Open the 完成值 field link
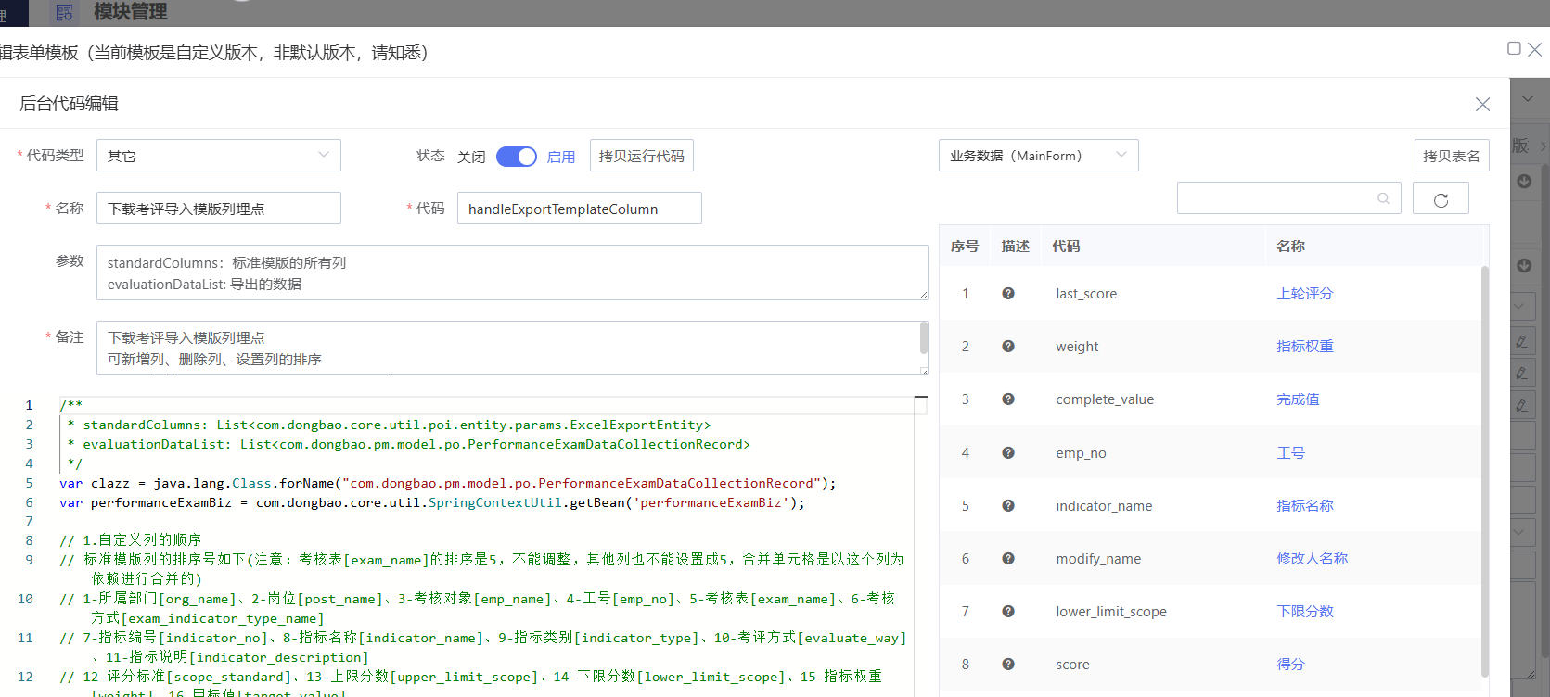 coord(1298,399)
